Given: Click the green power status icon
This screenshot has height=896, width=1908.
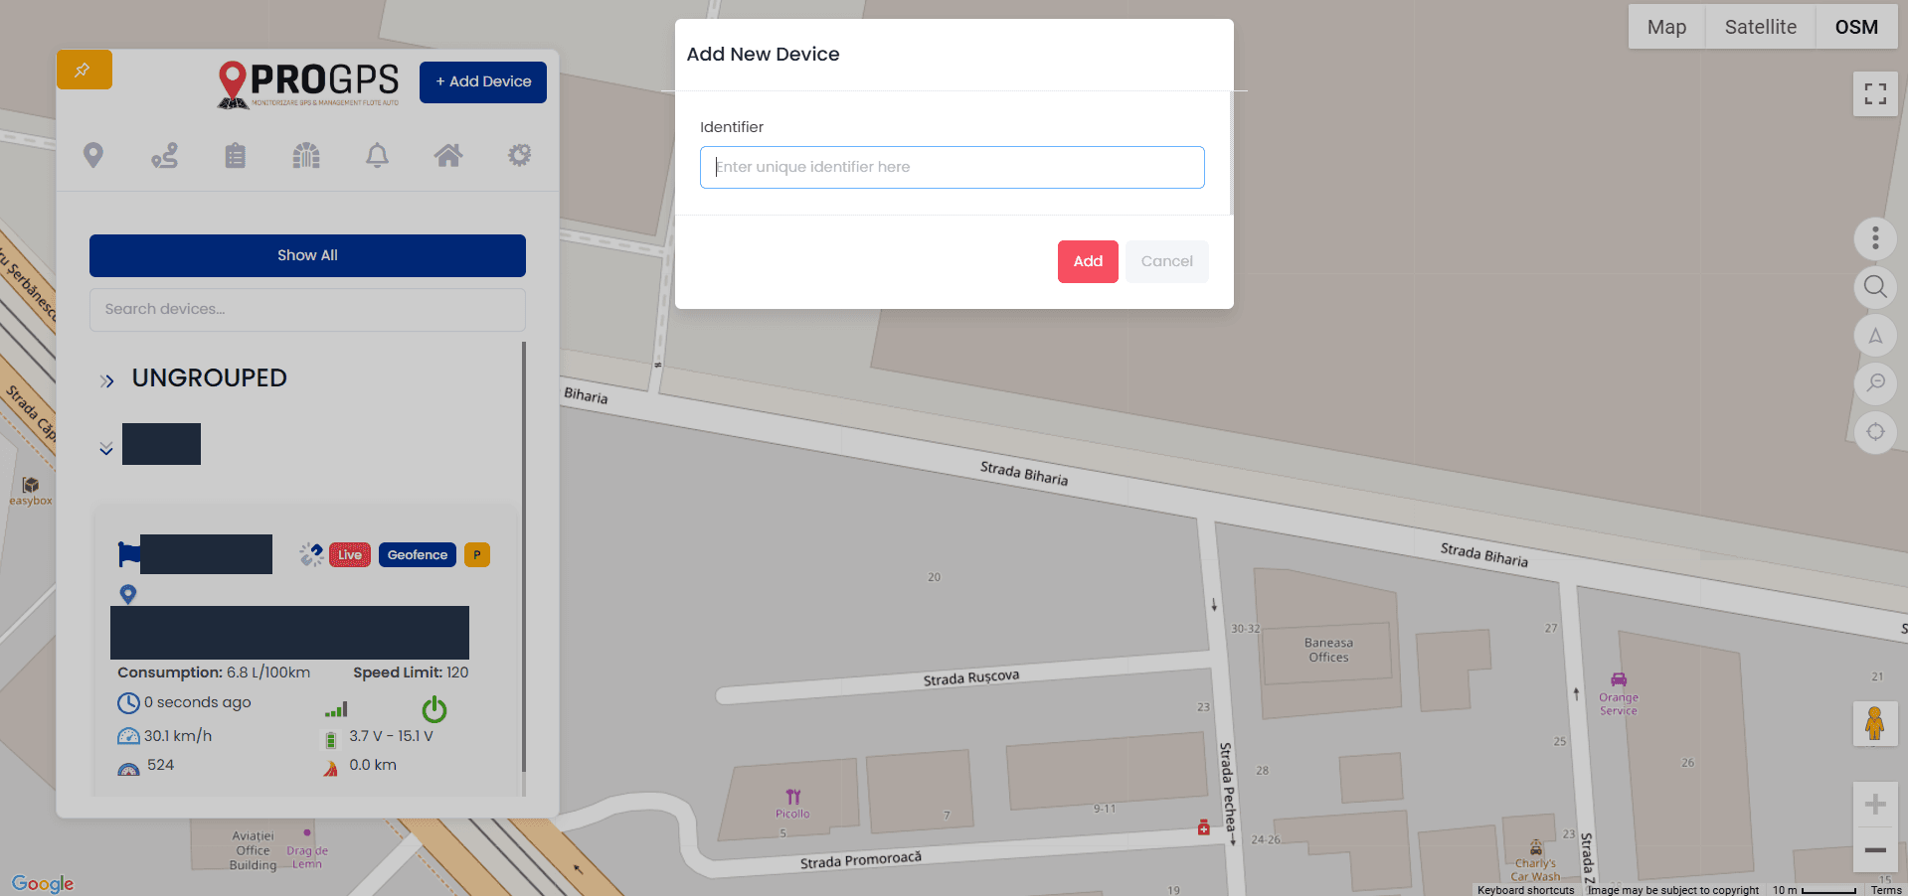Looking at the screenshot, I should click(x=434, y=709).
